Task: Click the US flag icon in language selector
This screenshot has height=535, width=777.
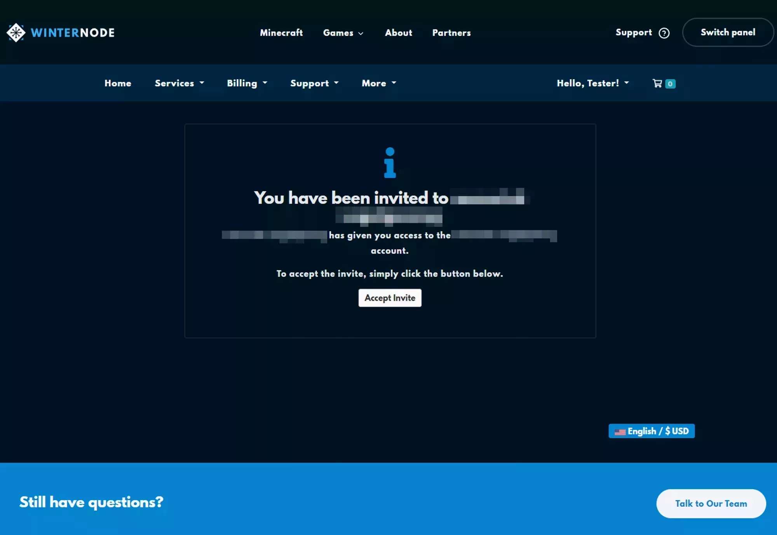Action: [621, 431]
